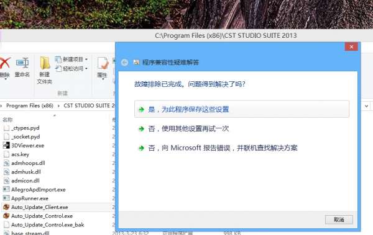The height and width of the screenshot is (235, 373).
Task: Click the admhusk.dll file icon
Action: 6,172
